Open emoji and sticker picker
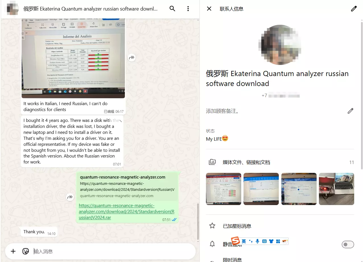The image size is (363, 262). coord(26,251)
